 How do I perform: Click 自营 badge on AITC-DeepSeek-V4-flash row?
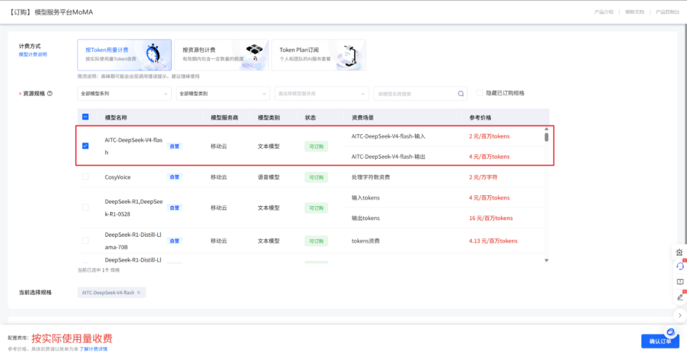pyautogui.click(x=174, y=146)
